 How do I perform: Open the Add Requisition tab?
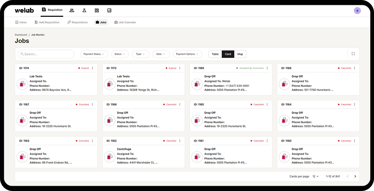tap(47, 22)
